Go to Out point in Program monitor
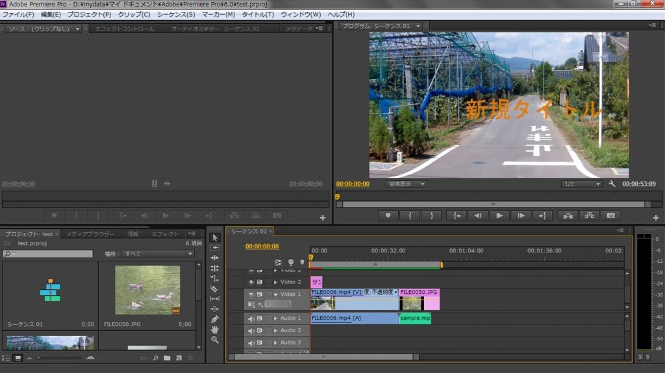The width and height of the screenshot is (665, 373). 542,216
